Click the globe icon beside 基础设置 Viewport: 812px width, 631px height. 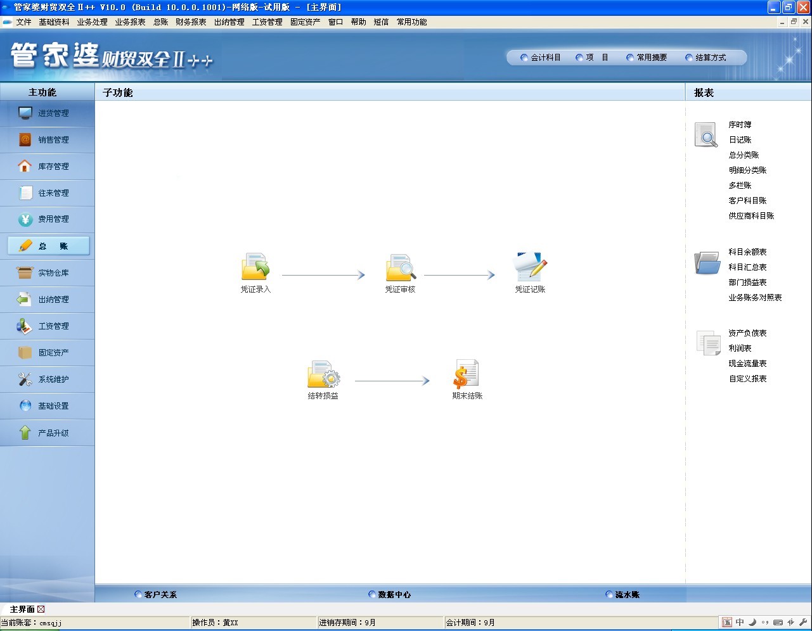(x=25, y=405)
